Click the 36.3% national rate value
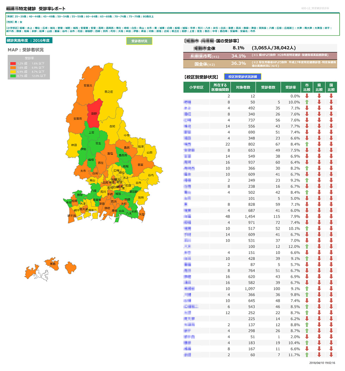 point(238,63)
